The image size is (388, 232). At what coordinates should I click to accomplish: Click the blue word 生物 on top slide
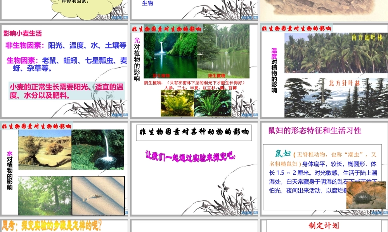pos(147,3)
